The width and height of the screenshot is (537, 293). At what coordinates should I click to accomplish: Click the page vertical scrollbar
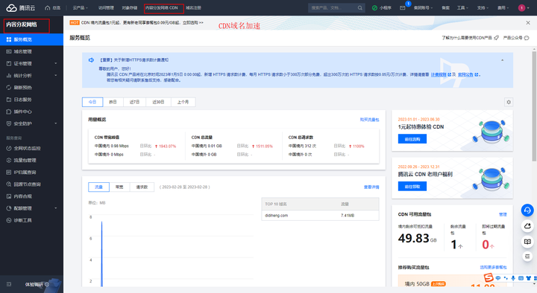(534, 106)
